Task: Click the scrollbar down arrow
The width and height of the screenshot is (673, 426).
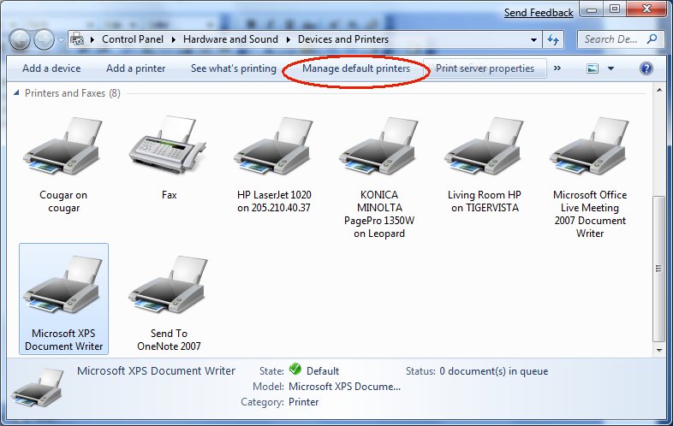Action: tap(658, 351)
